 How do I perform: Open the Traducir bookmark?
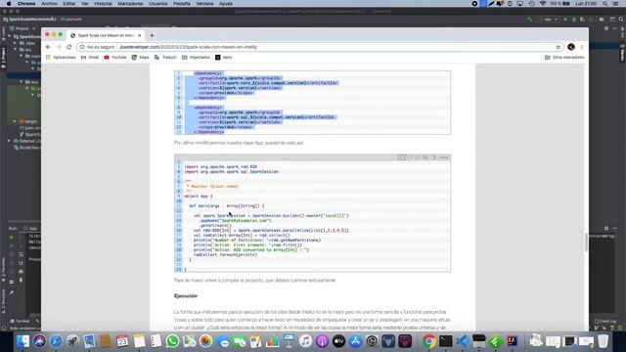(x=165, y=58)
